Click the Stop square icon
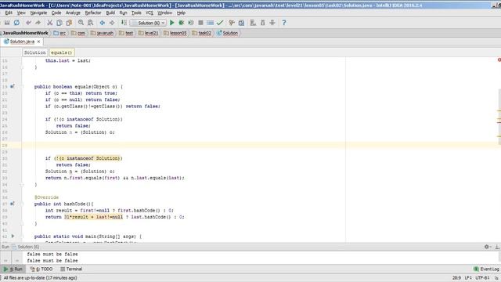 (x=200, y=23)
